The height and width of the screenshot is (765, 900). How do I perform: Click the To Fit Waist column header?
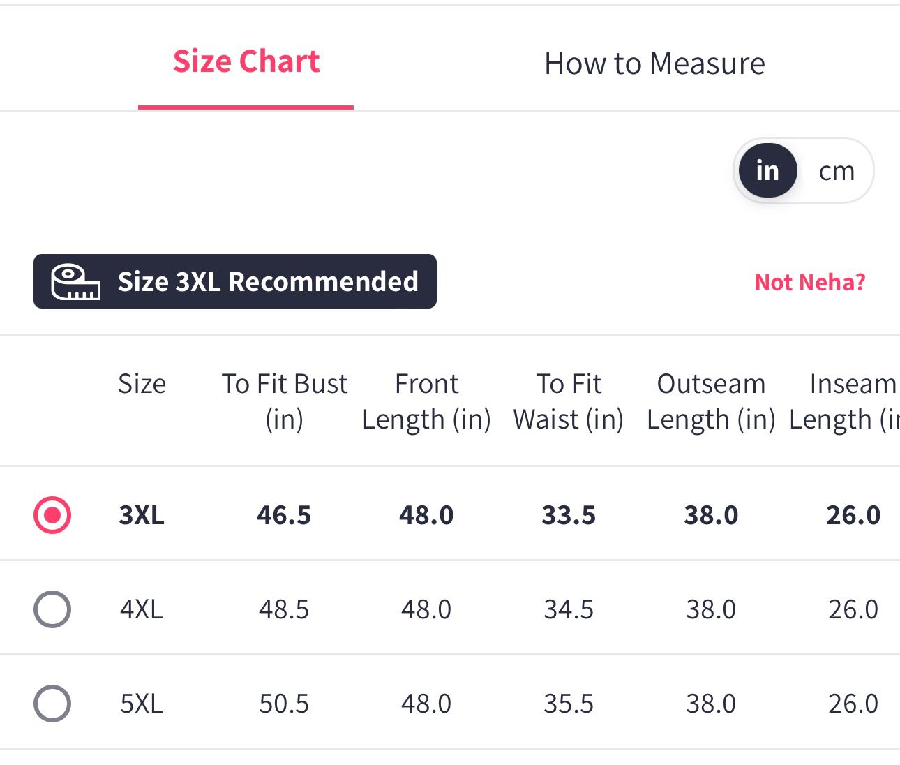tap(569, 401)
